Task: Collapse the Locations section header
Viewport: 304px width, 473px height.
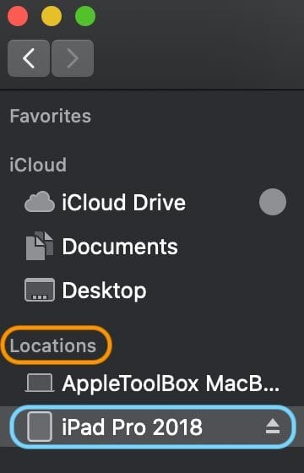Action: 53,345
